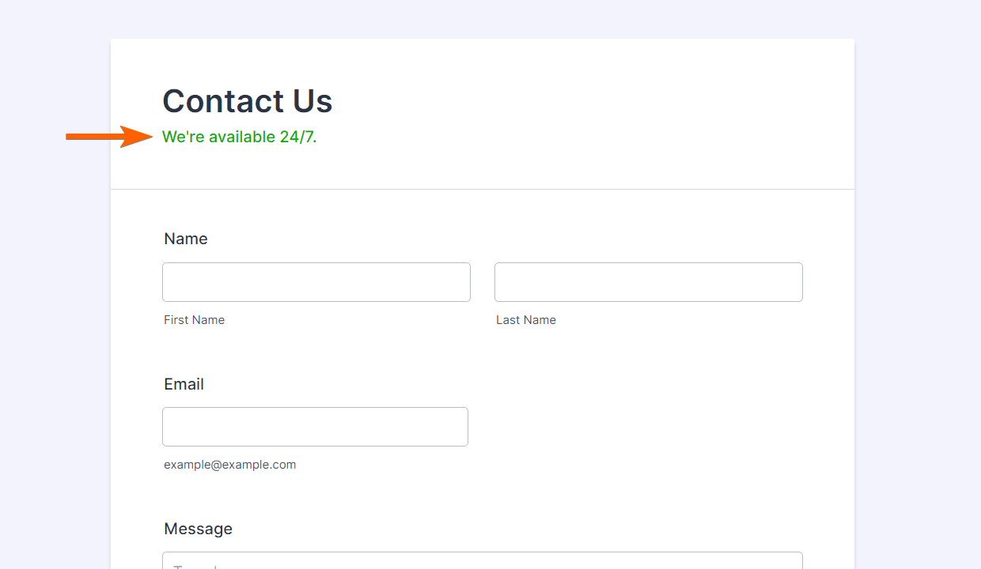Click the divider line below the header
The height and width of the screenshot is (569, 981).
(483, 190)
